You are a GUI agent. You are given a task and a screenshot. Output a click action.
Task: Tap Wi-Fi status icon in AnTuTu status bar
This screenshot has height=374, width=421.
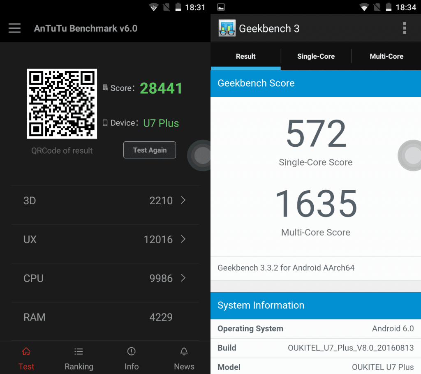pyautogui.click(x=154, y=7)
